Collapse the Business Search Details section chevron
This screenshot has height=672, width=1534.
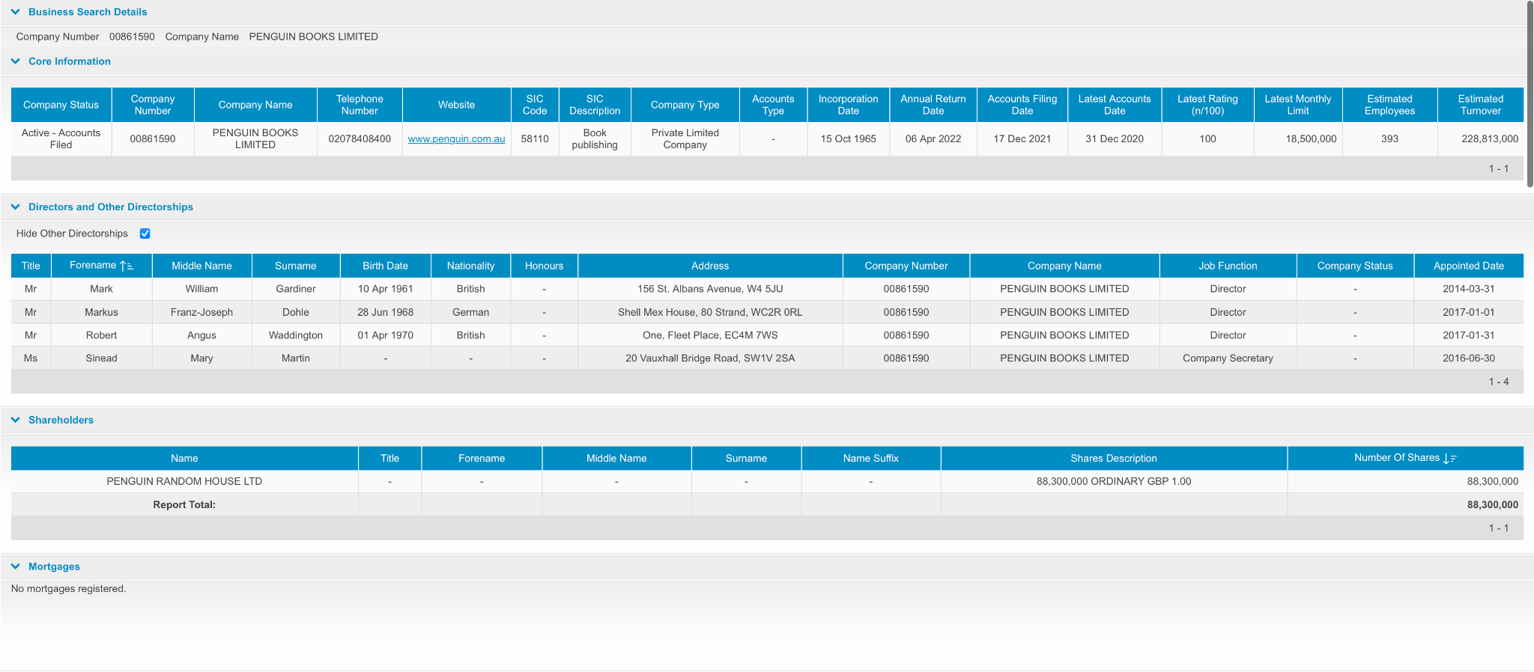[16, 12]
